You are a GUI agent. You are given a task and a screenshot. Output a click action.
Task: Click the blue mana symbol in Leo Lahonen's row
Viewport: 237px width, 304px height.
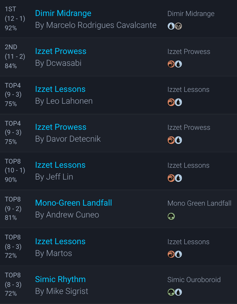click(x=178, y=102)
